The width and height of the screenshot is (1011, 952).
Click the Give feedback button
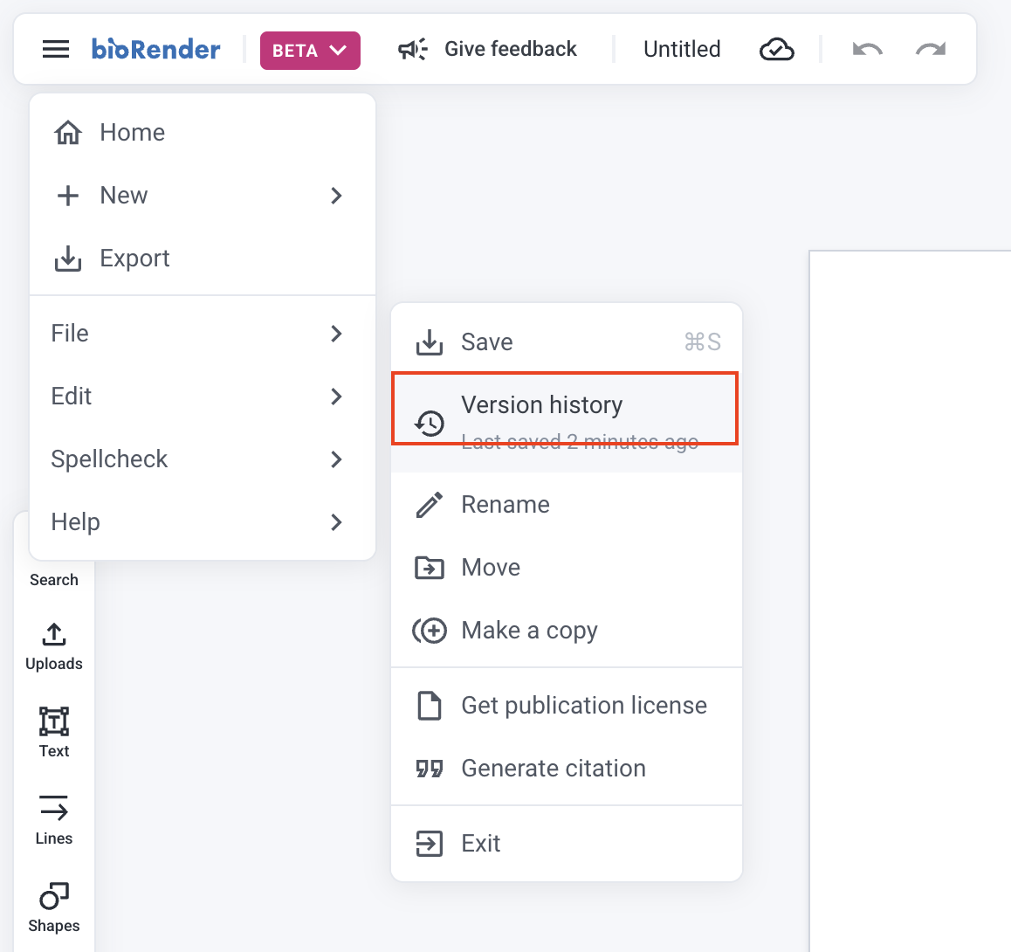pos(488,49)
